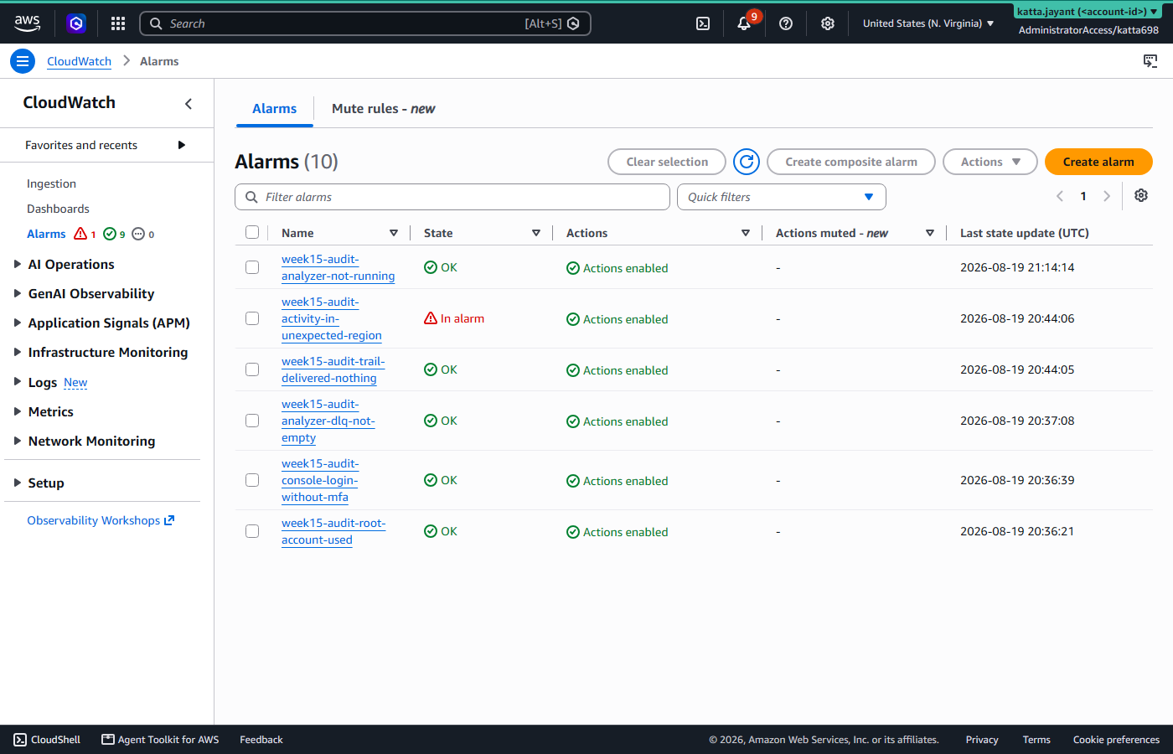Expand the GenAI Observability section

pyautogui.click(x=18, y=293)
